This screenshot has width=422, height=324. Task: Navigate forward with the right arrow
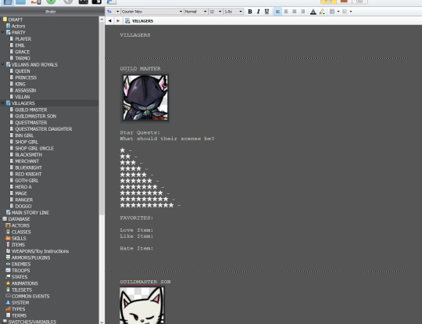click(118, 21)
